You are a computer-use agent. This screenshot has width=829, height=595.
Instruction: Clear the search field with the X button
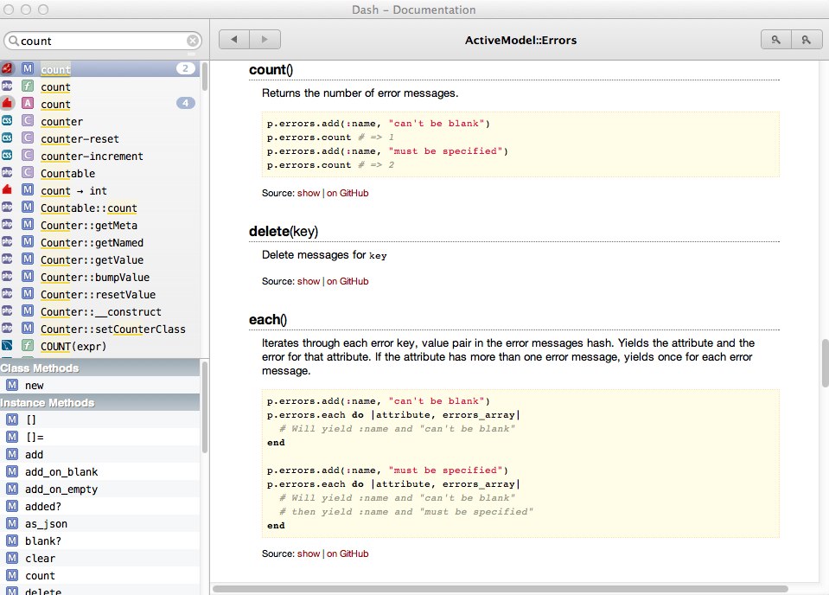pos(193,41)
